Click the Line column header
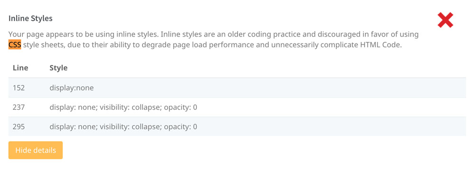 click(x=20, y=68)
